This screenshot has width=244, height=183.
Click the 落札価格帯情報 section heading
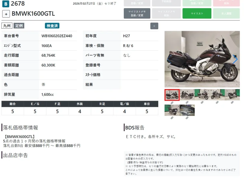(x=20, y=127)
